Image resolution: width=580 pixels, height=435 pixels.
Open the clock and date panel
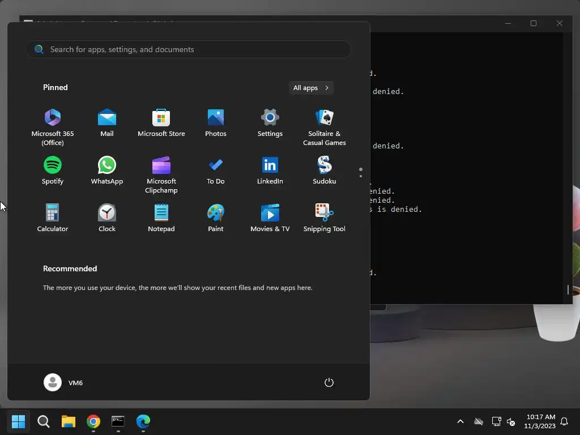tap(540, 421)
